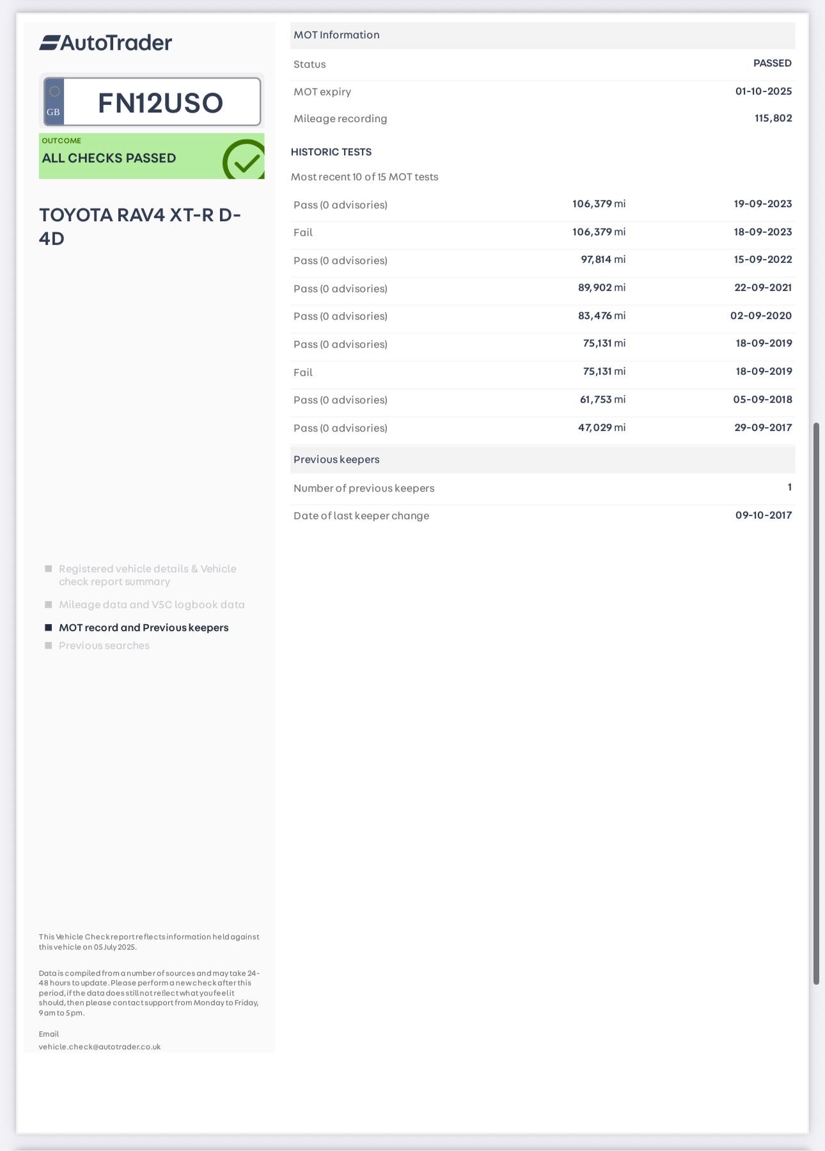Click the 'Email' label in the sidebar footer
The width and height of the screenshot is (825, 1151).
pos(49,1034)
